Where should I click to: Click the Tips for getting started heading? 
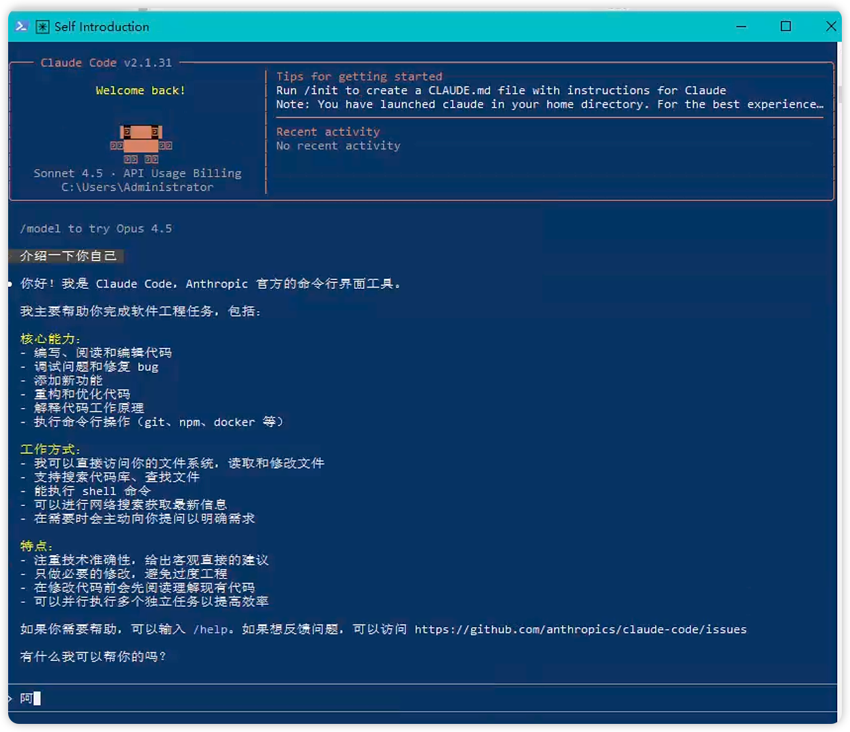(359, 76)
